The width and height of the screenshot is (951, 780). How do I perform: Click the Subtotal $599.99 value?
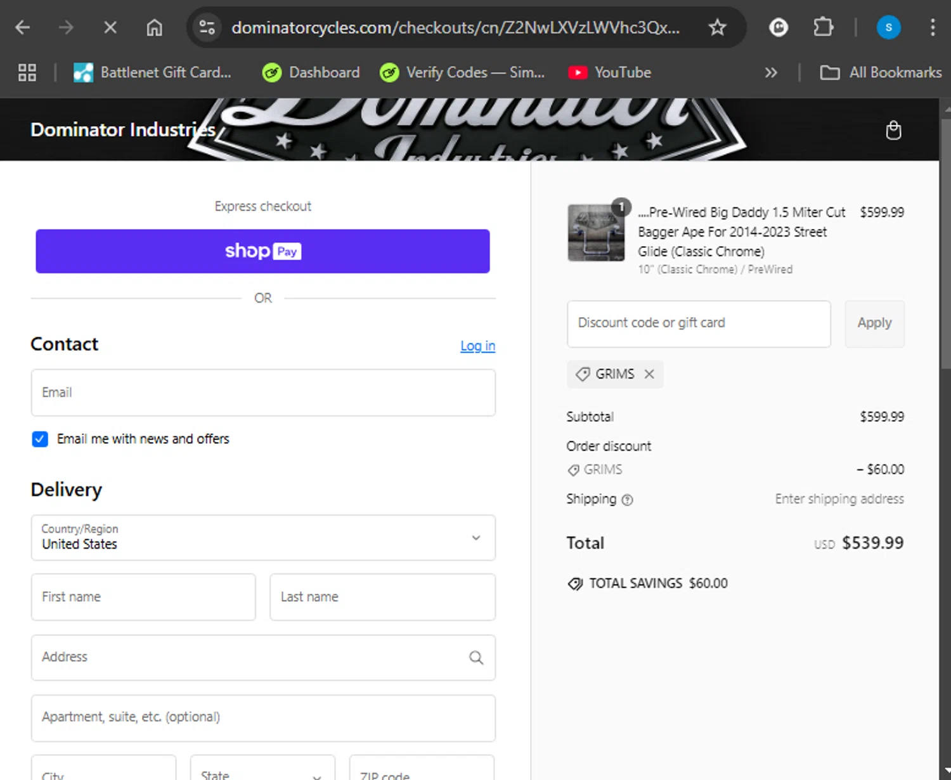pos(882,417)
